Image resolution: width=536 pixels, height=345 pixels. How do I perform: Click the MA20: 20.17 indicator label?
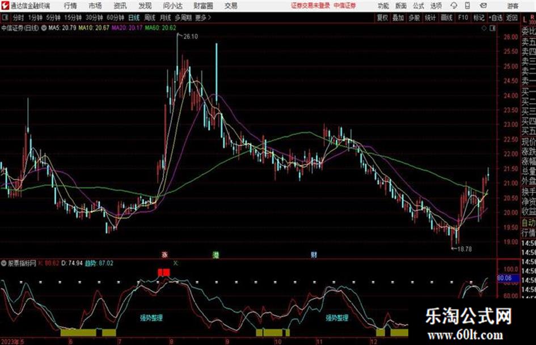point(127,28)
